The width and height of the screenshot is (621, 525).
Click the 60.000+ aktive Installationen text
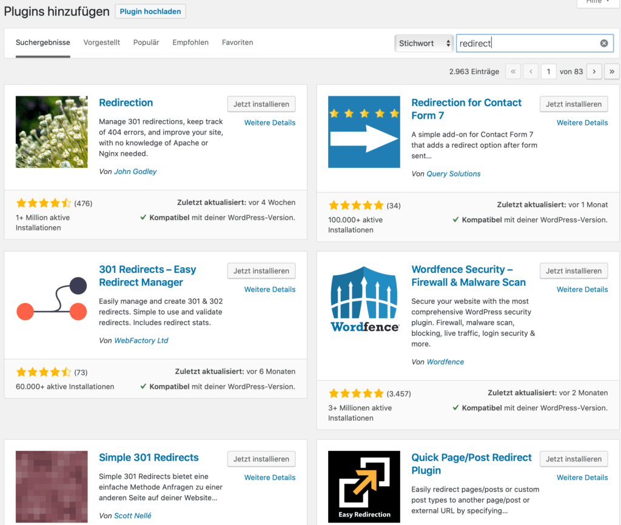coord(65,387)
